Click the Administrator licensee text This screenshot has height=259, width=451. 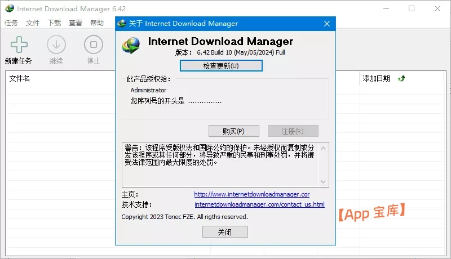click(x=148, y=90)
